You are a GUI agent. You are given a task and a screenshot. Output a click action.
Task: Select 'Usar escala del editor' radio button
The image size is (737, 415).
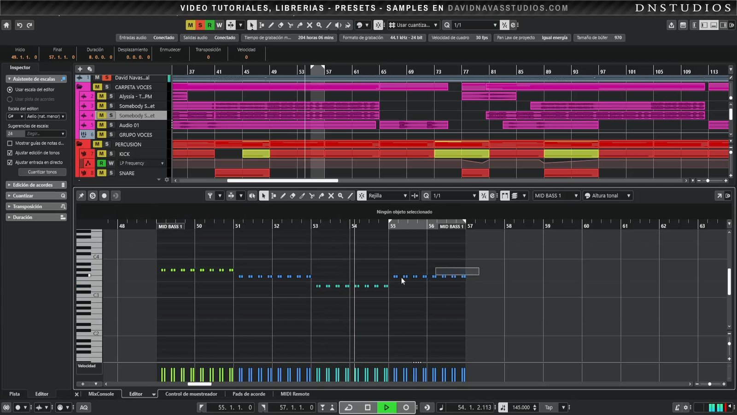click(x=10, y=90)
